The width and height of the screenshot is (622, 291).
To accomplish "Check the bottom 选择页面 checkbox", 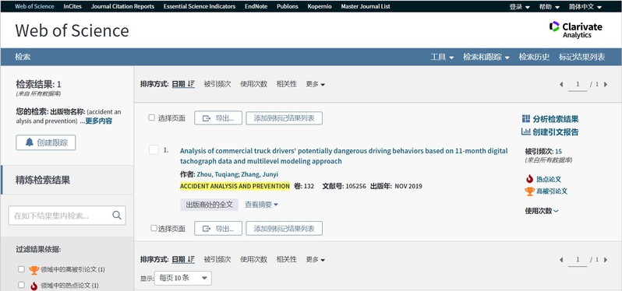I will click(x=154, y=228).
